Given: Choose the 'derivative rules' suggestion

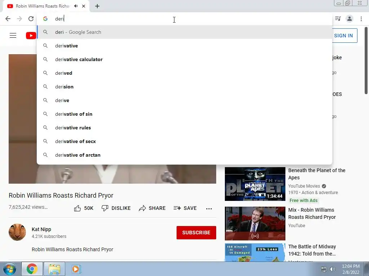Looking at the screenshot, I should (x=184, y=128).
